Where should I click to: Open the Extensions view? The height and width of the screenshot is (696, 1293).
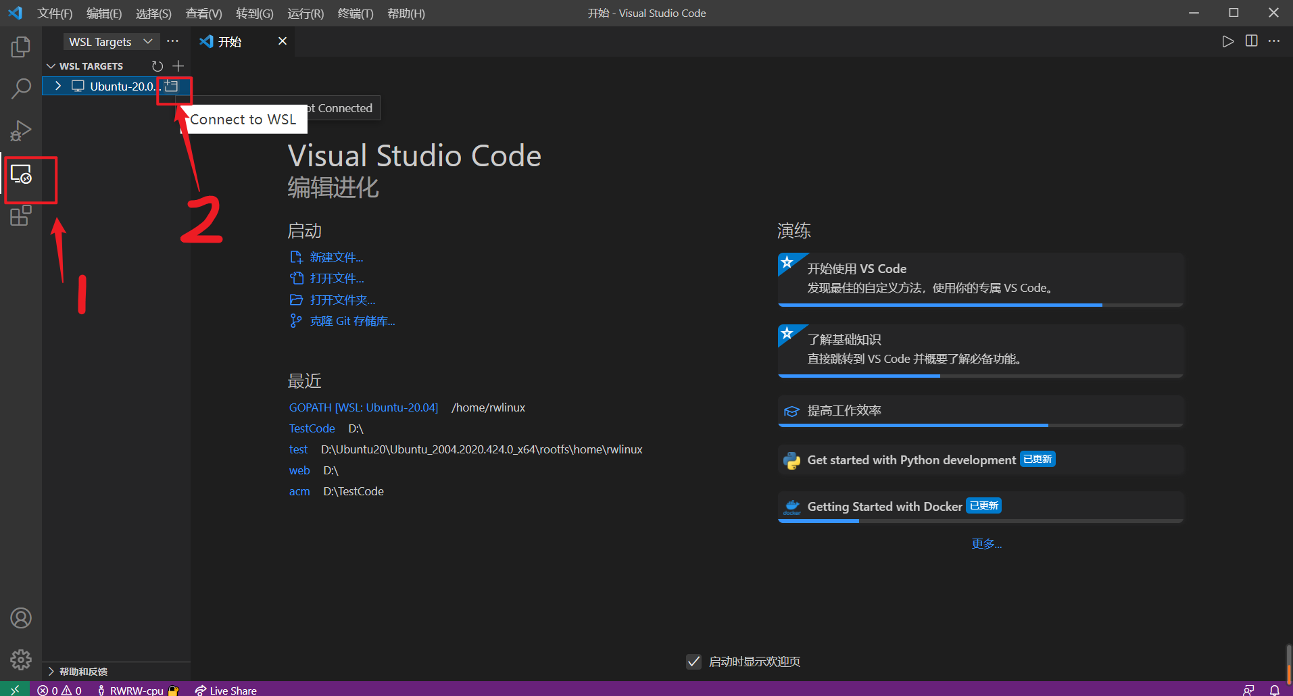pos(21,216)
